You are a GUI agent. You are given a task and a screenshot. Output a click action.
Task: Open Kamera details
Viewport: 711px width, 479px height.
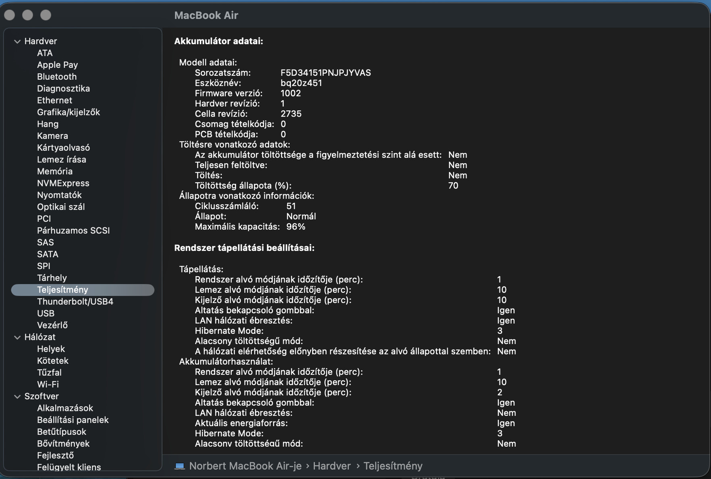pos(52,136)
